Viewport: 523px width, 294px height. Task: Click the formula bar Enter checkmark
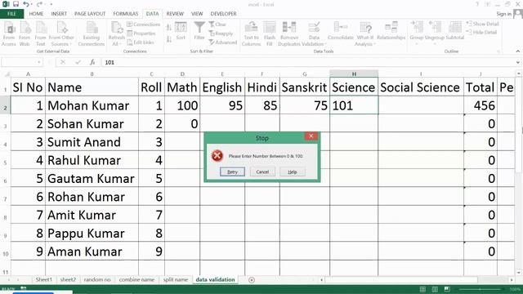tap(78, 62)
